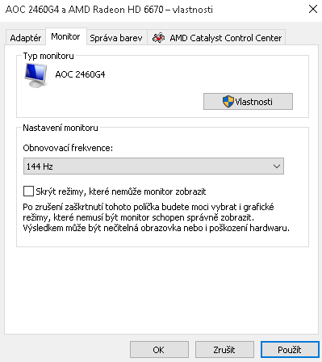Click the UAC shield icon on Vlastnosti
The width and height of the screenshot is (322, 362).
coord(228,102)
